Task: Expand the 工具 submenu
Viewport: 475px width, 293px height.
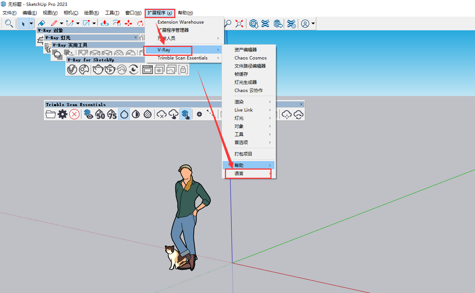Action: click(x=249, y=134)
